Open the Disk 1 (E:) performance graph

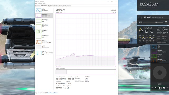tap(44, 26)
